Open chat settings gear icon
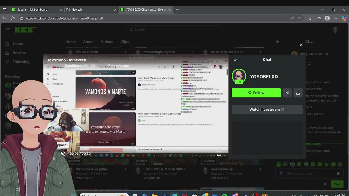Image resolution: width=349 pixels, height=196 pixels. pyautogui.click(x=325, y=184)
